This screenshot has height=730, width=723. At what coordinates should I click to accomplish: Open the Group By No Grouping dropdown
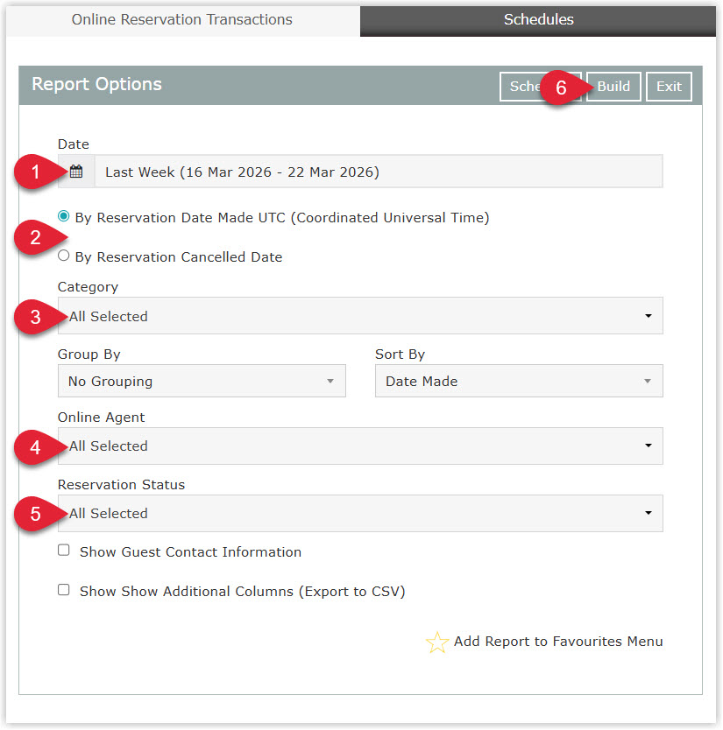coord(202,382)
